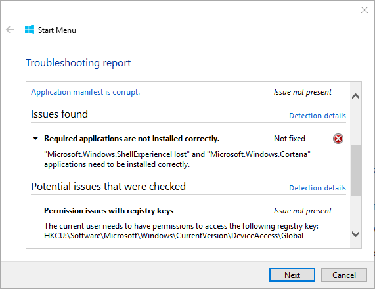Click the Next button
Image resolution: width=375 pixels, height=289 pixels.
(292, 275)
